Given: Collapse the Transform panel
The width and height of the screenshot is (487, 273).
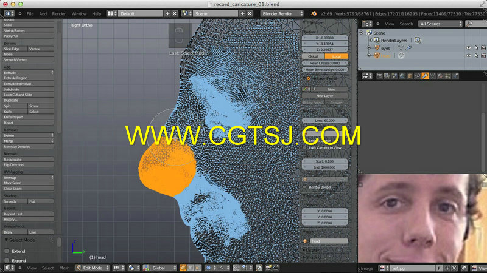Looking at the screenshot, I should point(304,23).
